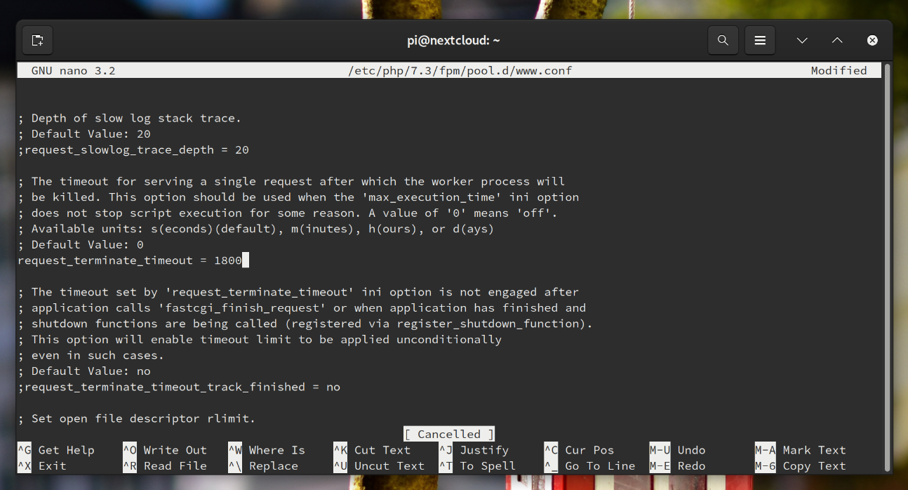Click the '; Depth of slow log stack trace.' line
Image resolution: width=908 pixels, height=490 pixels.
(x=130, y=118)
